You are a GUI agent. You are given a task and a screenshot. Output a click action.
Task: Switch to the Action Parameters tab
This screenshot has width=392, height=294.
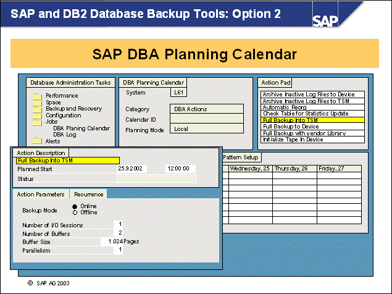(41, 194)
